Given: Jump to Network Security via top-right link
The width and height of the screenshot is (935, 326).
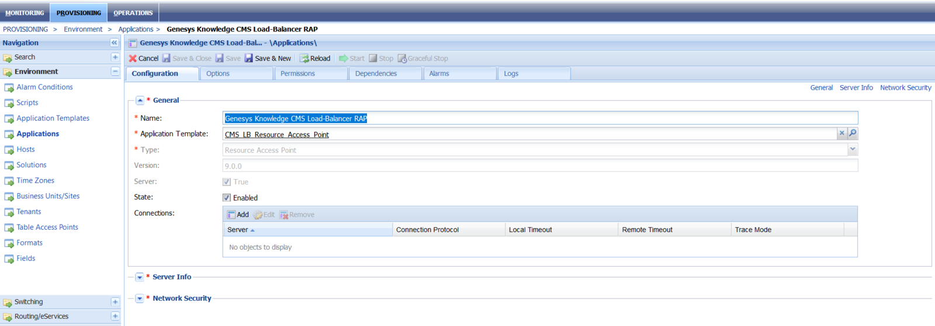Looking at the screenshot, I should [x=906, y=87].
